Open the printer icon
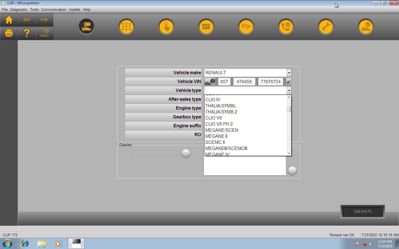 9,33
